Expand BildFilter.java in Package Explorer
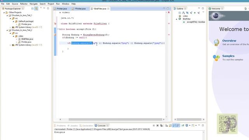The image size is (249, 140). [16, 39]
